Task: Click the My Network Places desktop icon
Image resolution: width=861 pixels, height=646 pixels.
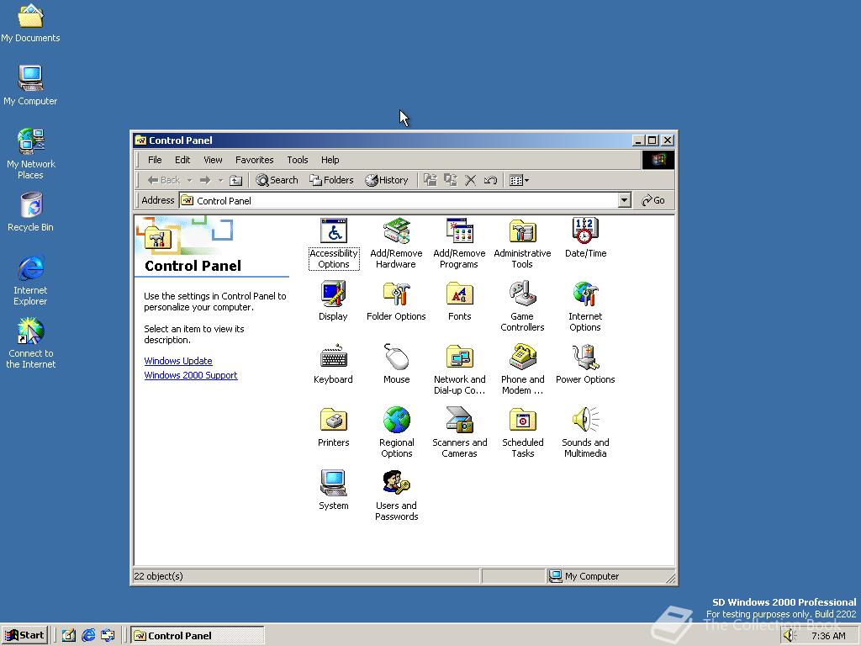Action: [31, 154]
